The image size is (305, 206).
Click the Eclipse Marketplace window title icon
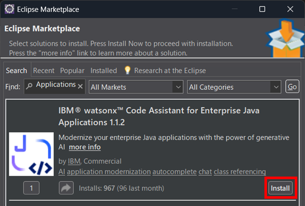[9, 9]
